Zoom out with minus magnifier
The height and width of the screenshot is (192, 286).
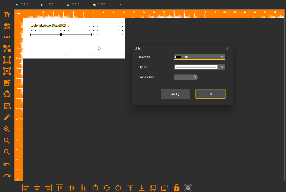pos(7,152)
